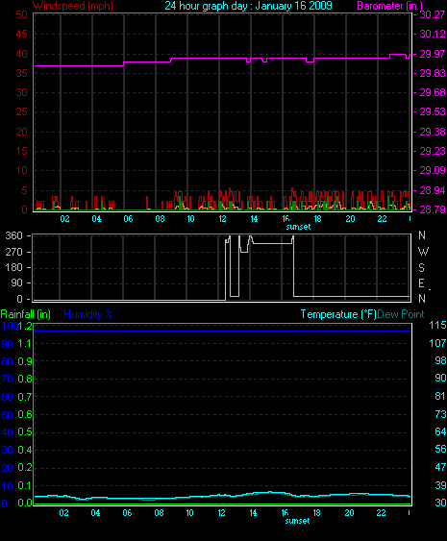The height and width of the screenshot is (541, 447).
Task: Click the Temperature (°F) legend label
Action: [x=338, y=314]
